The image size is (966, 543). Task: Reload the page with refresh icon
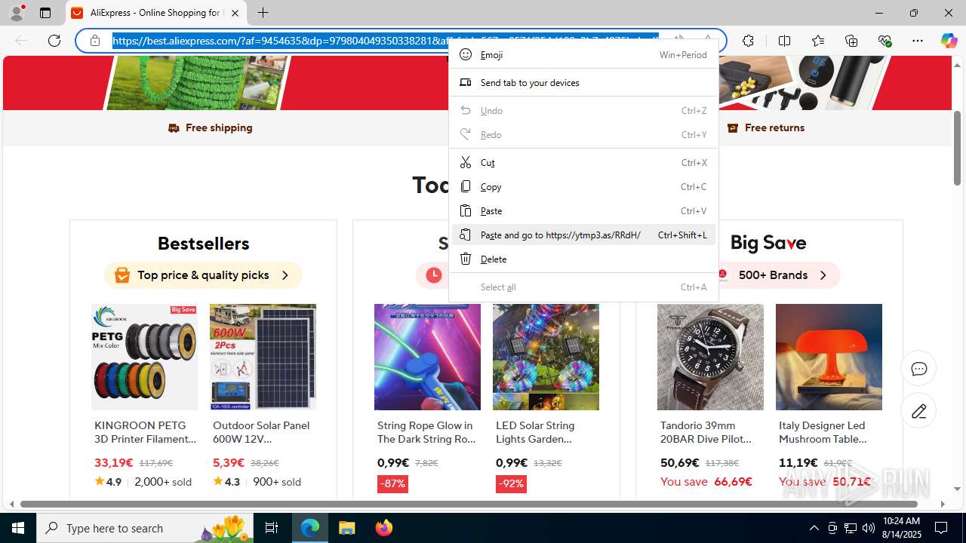(x=54, y=41)
